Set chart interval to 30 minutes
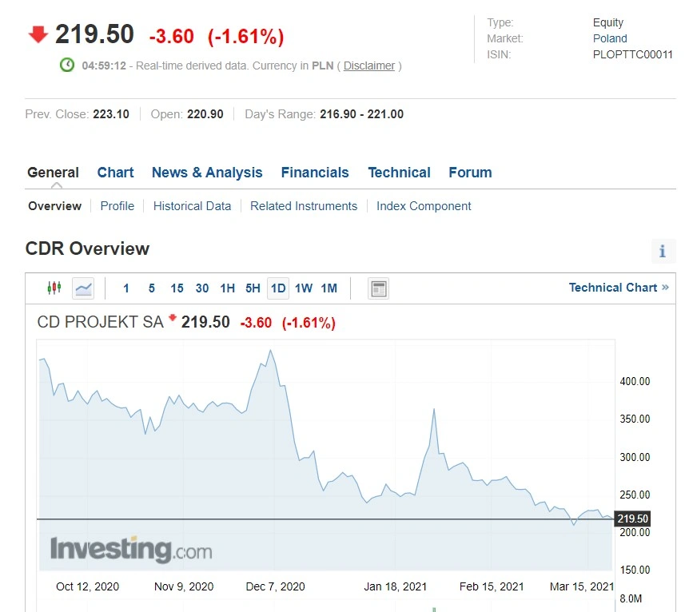The height and width of the screenshot is (612, 685). (x=202, y=288)
